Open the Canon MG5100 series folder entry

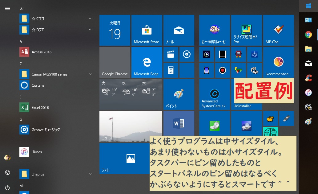56,74
